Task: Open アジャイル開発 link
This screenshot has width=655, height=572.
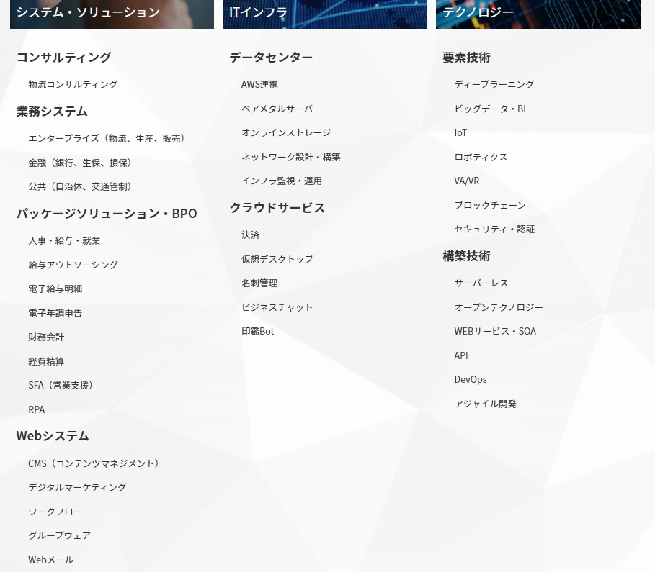Action: tap(486, 404)
